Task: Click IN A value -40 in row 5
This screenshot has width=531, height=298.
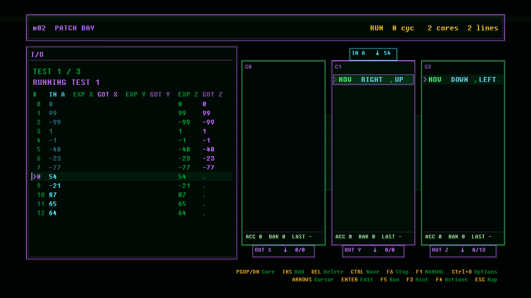Action: pyautogui.click(x=55, y=150)
